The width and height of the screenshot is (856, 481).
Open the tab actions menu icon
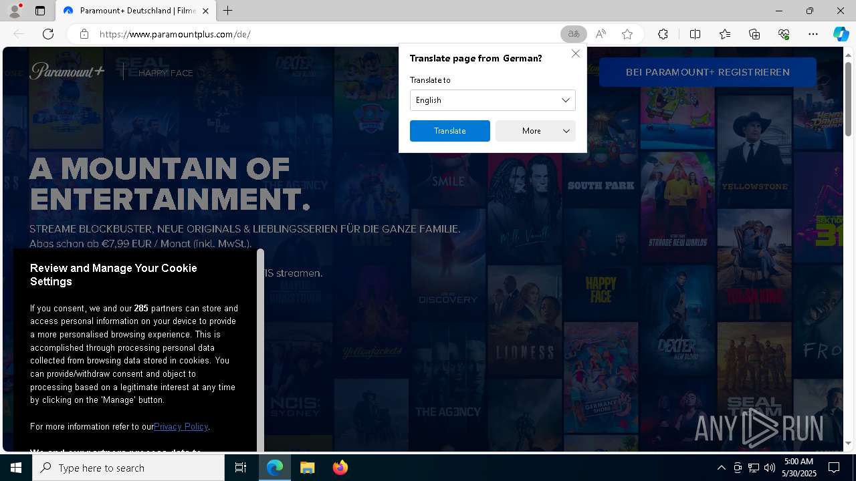pos(40,11)
